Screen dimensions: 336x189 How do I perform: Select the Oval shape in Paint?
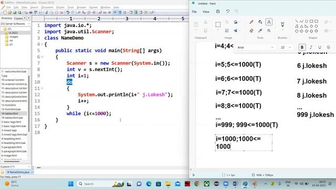coord(307,21)
